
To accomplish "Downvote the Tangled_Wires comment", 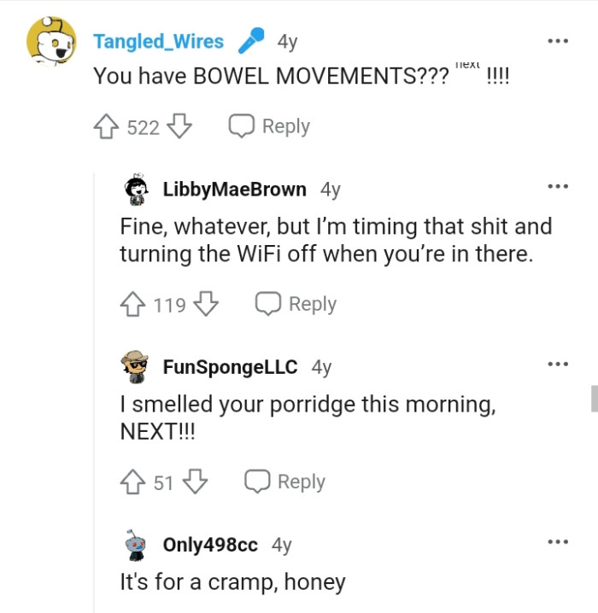I will click(x=179, y=126).
